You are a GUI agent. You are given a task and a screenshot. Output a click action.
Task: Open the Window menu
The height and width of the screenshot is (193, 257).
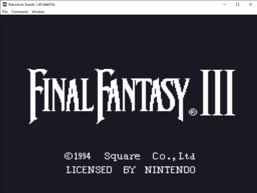pos(38,12)
